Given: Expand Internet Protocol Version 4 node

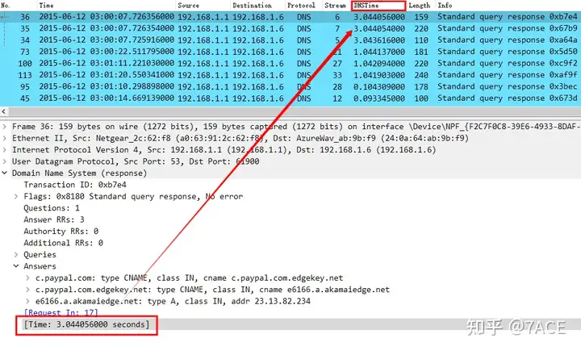Looking at the screenshot, I should [5, 150].
